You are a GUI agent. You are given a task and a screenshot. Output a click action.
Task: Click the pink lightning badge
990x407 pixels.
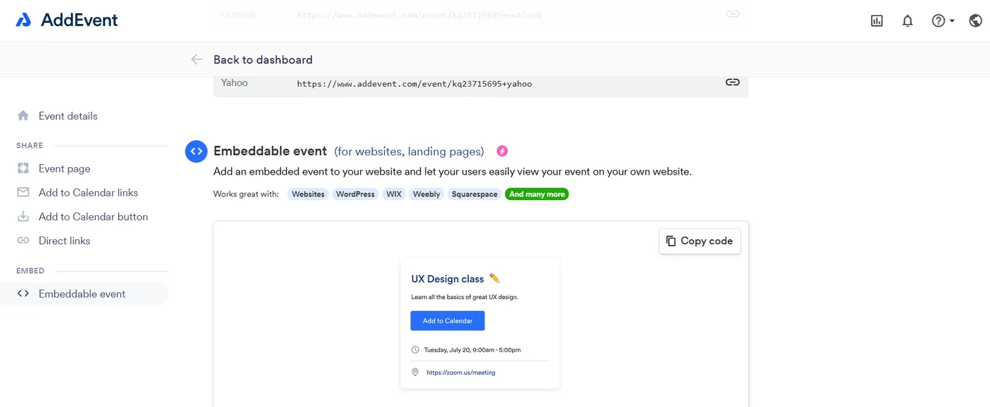(503, 151)
